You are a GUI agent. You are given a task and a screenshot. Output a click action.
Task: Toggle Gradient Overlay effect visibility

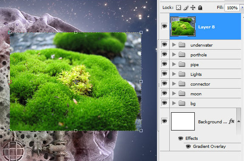188,147
